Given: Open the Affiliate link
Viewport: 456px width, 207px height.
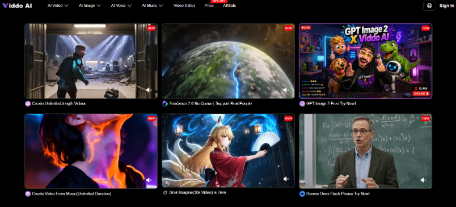Looking at the screenshot, I should (230, 6).
